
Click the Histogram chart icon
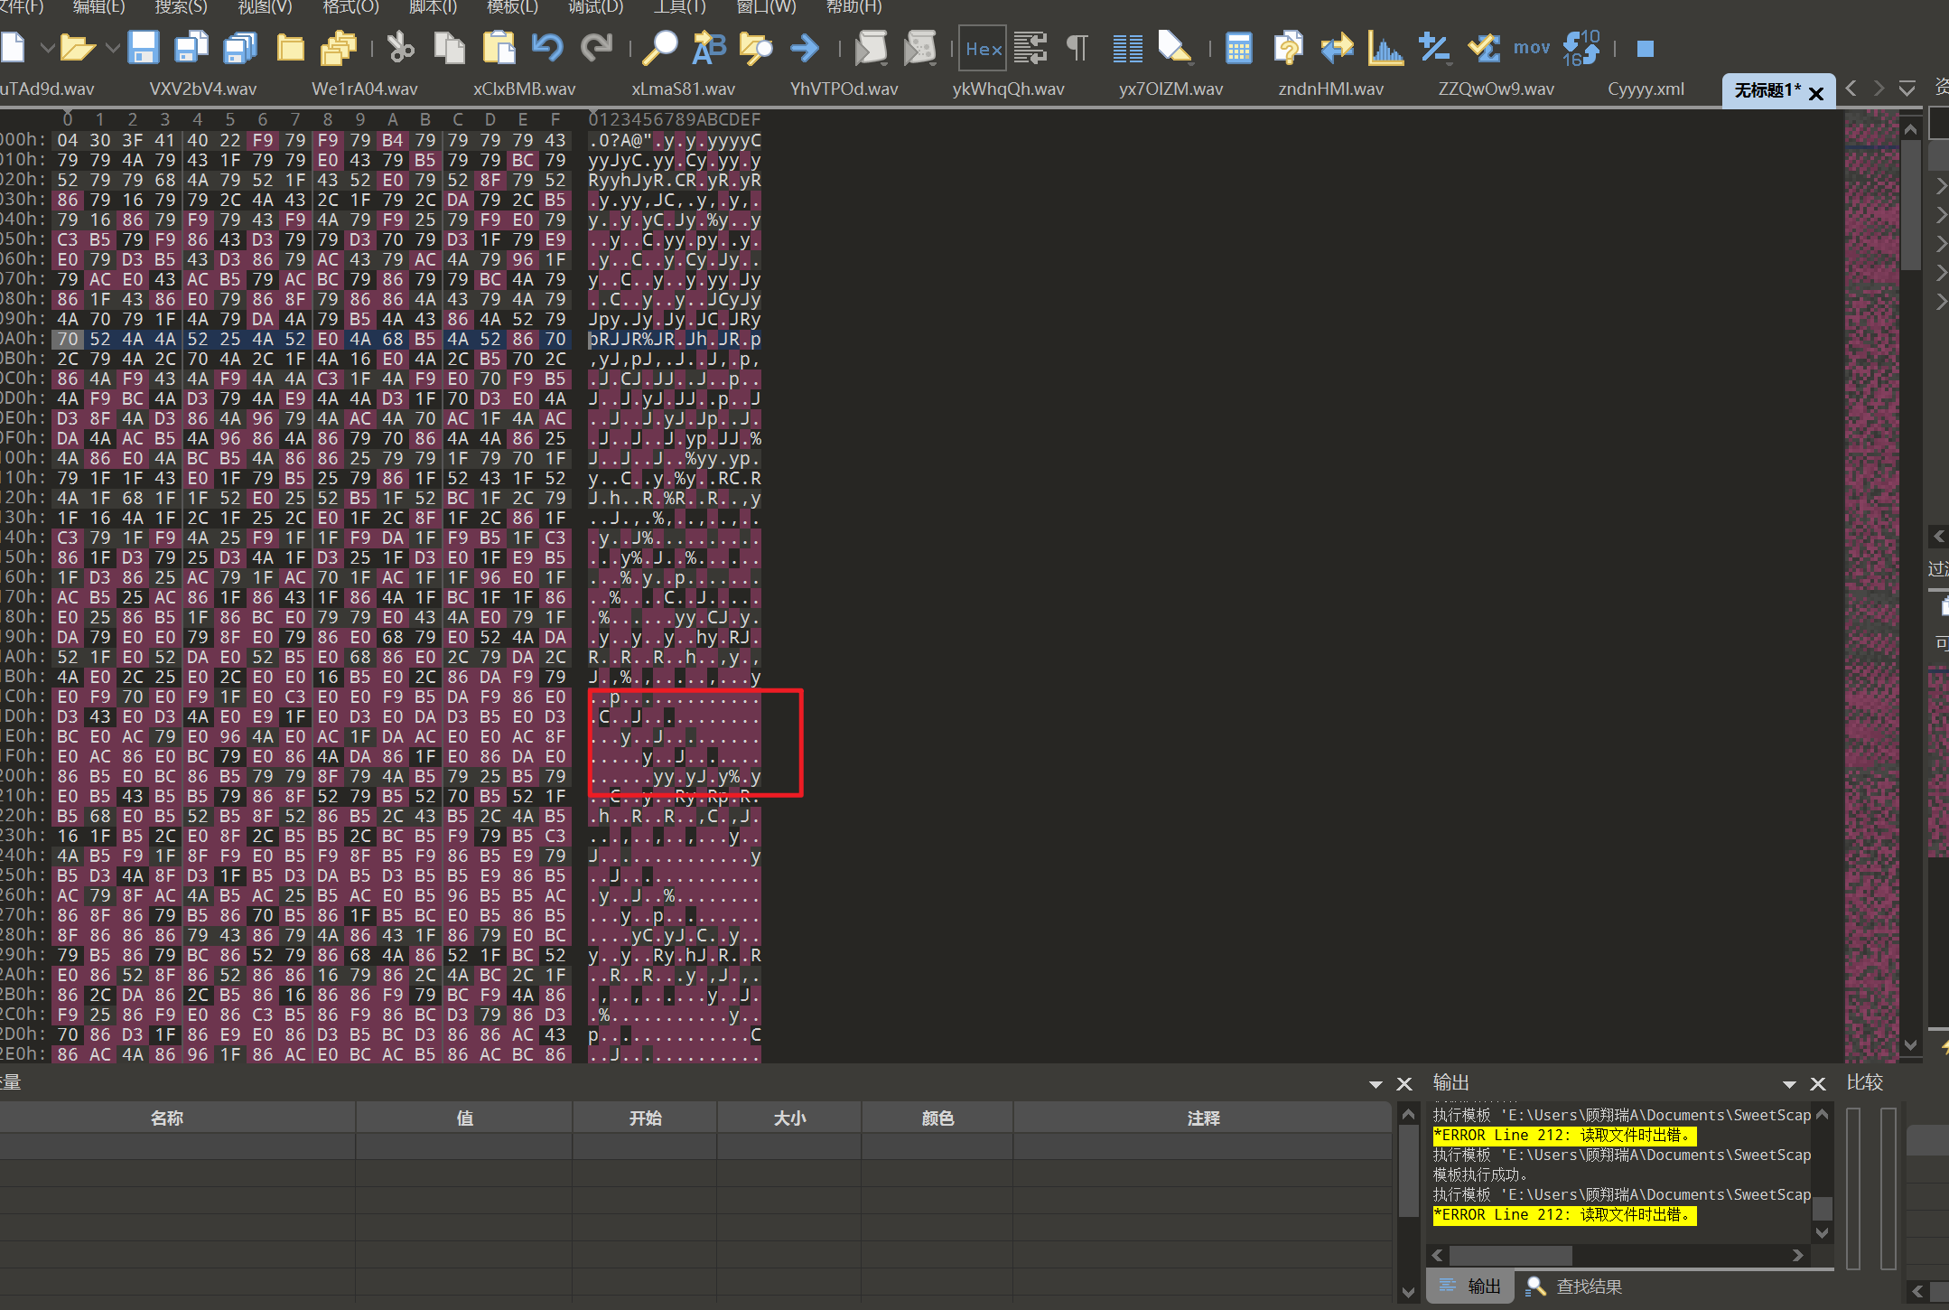(x=1385, y=47)
